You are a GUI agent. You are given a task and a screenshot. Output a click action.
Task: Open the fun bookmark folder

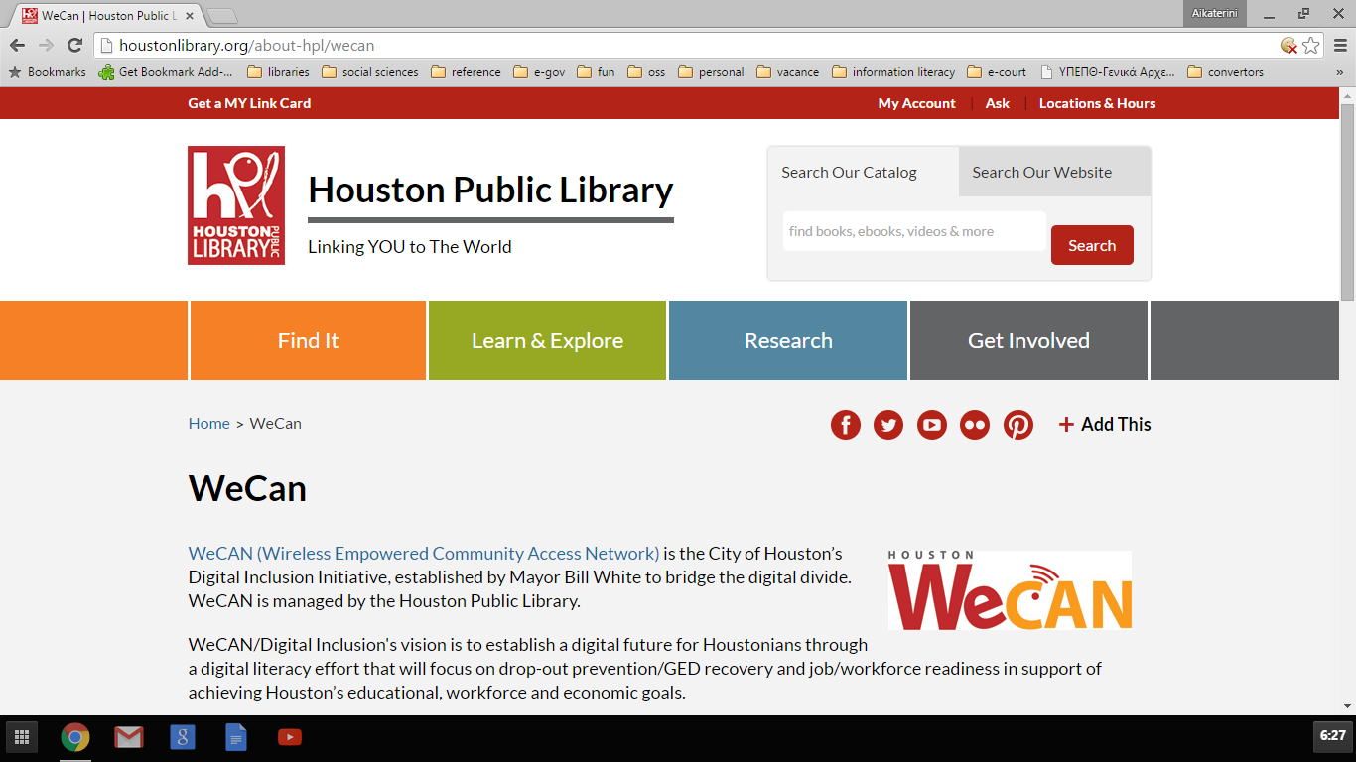coord(596,72)
